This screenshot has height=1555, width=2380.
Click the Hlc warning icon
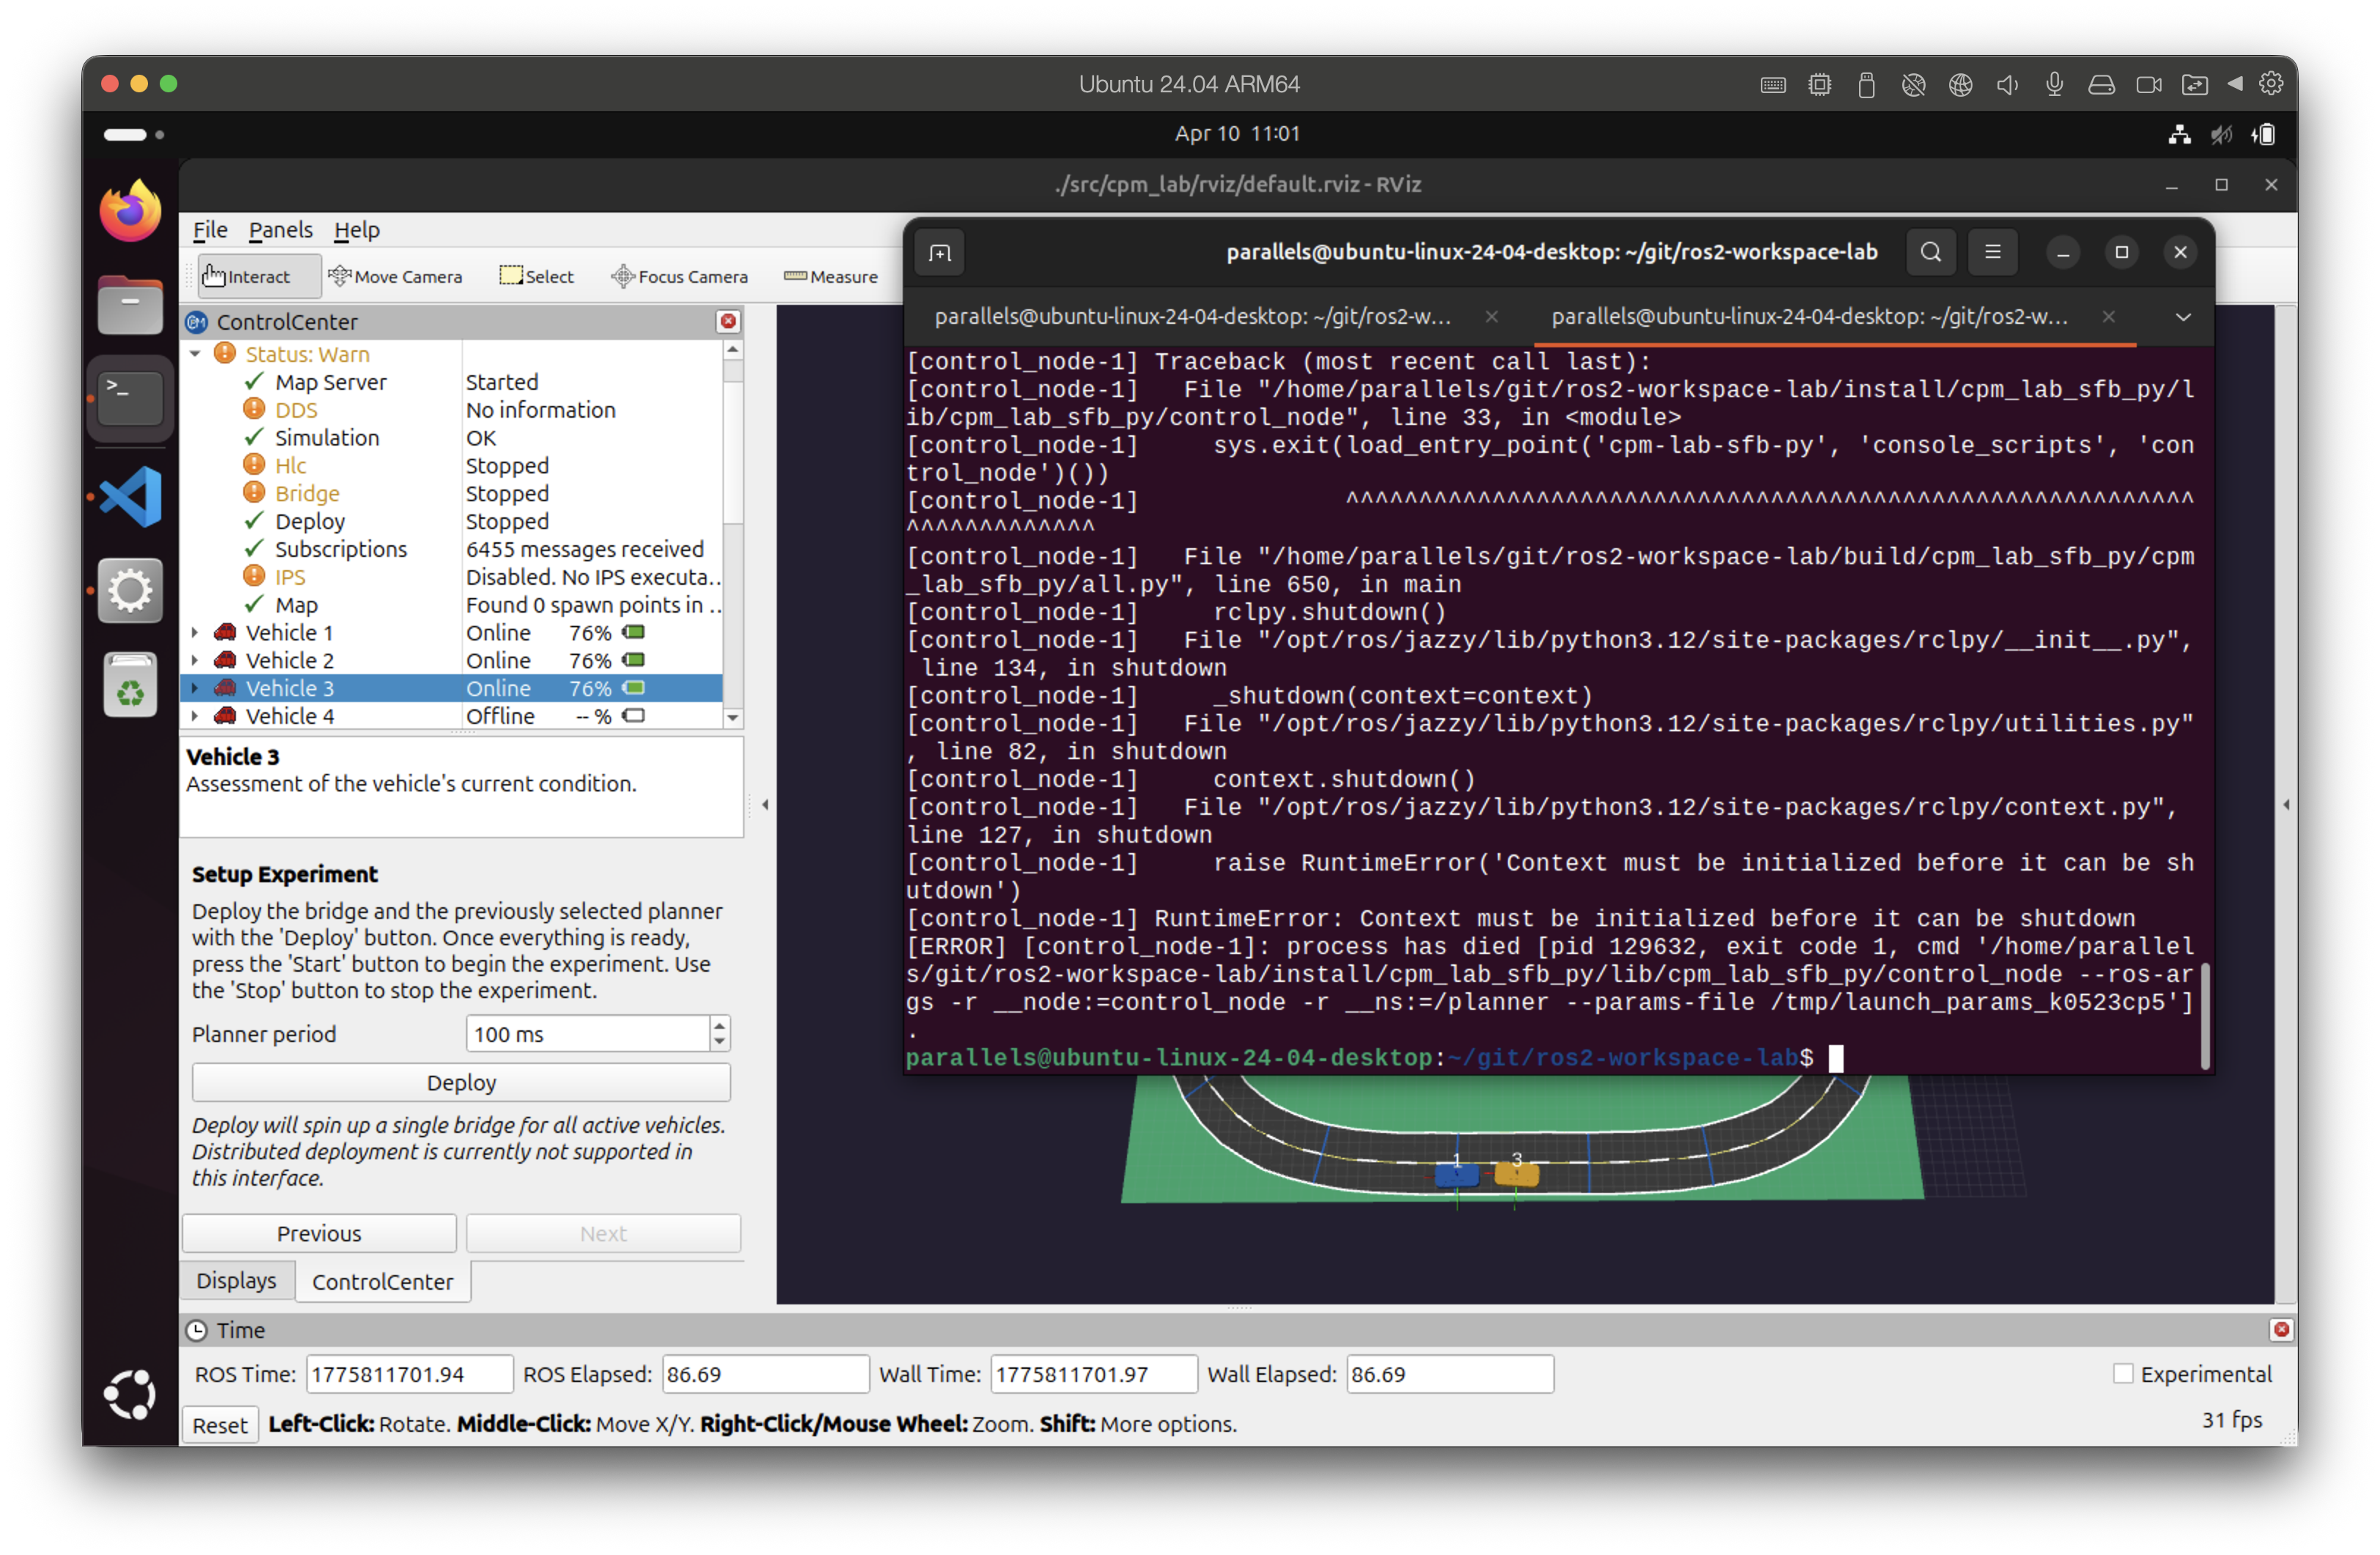[255, 465]
